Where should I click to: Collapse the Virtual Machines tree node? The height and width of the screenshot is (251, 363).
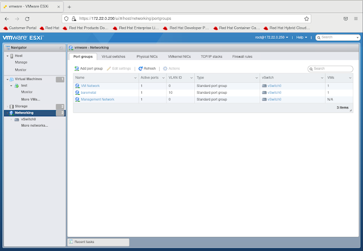pyautogui.click(x=7, y=80)
